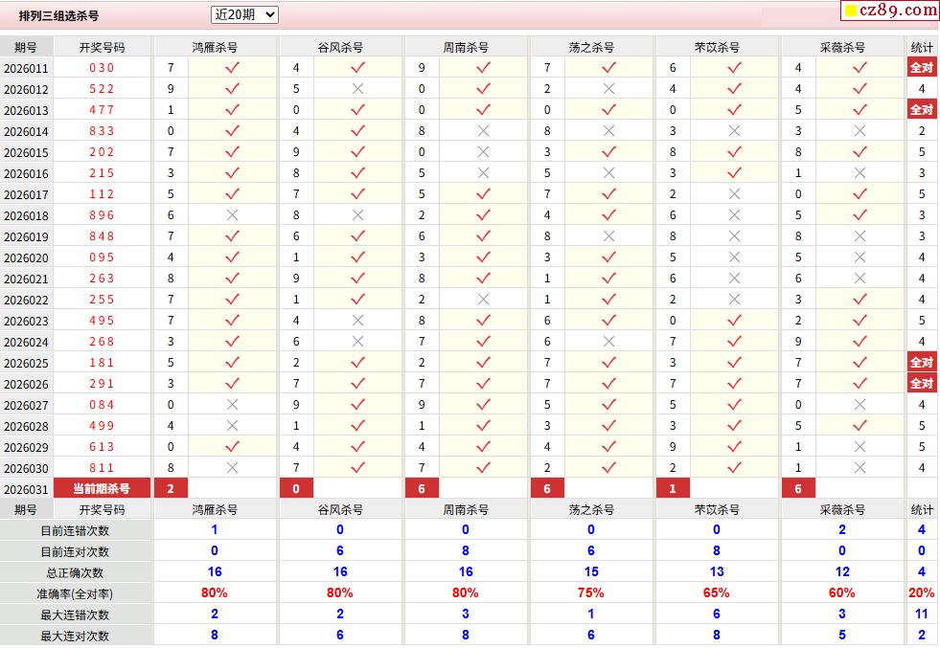Click winning number 811

(102, 468)
